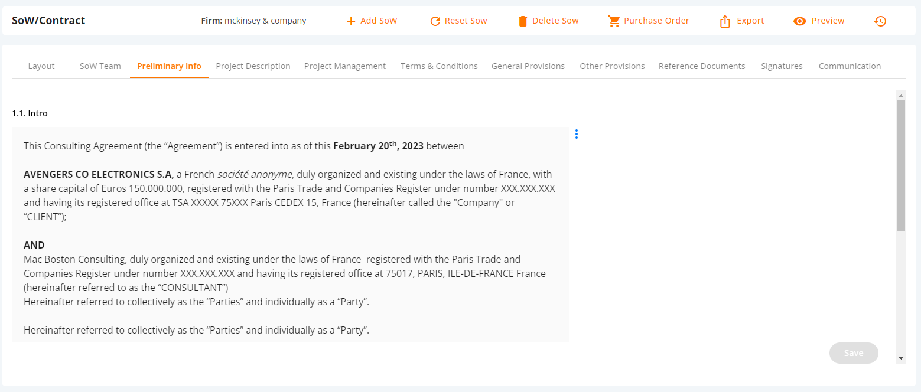Viewport: 921px width, 392px height.
Task: Click the plus icon for Add SoW
Action: pos(351,21)
